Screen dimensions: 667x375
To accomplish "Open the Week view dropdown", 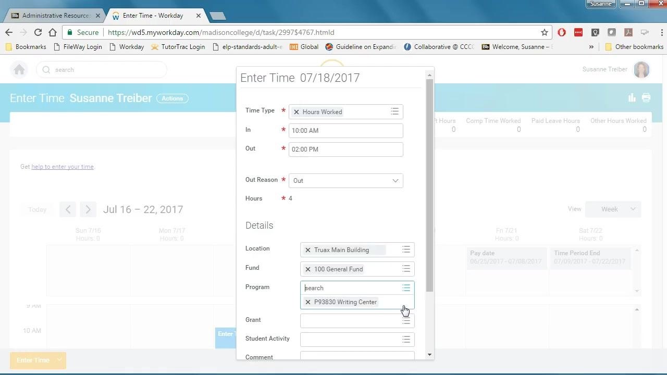I will [x=613, y=209].
